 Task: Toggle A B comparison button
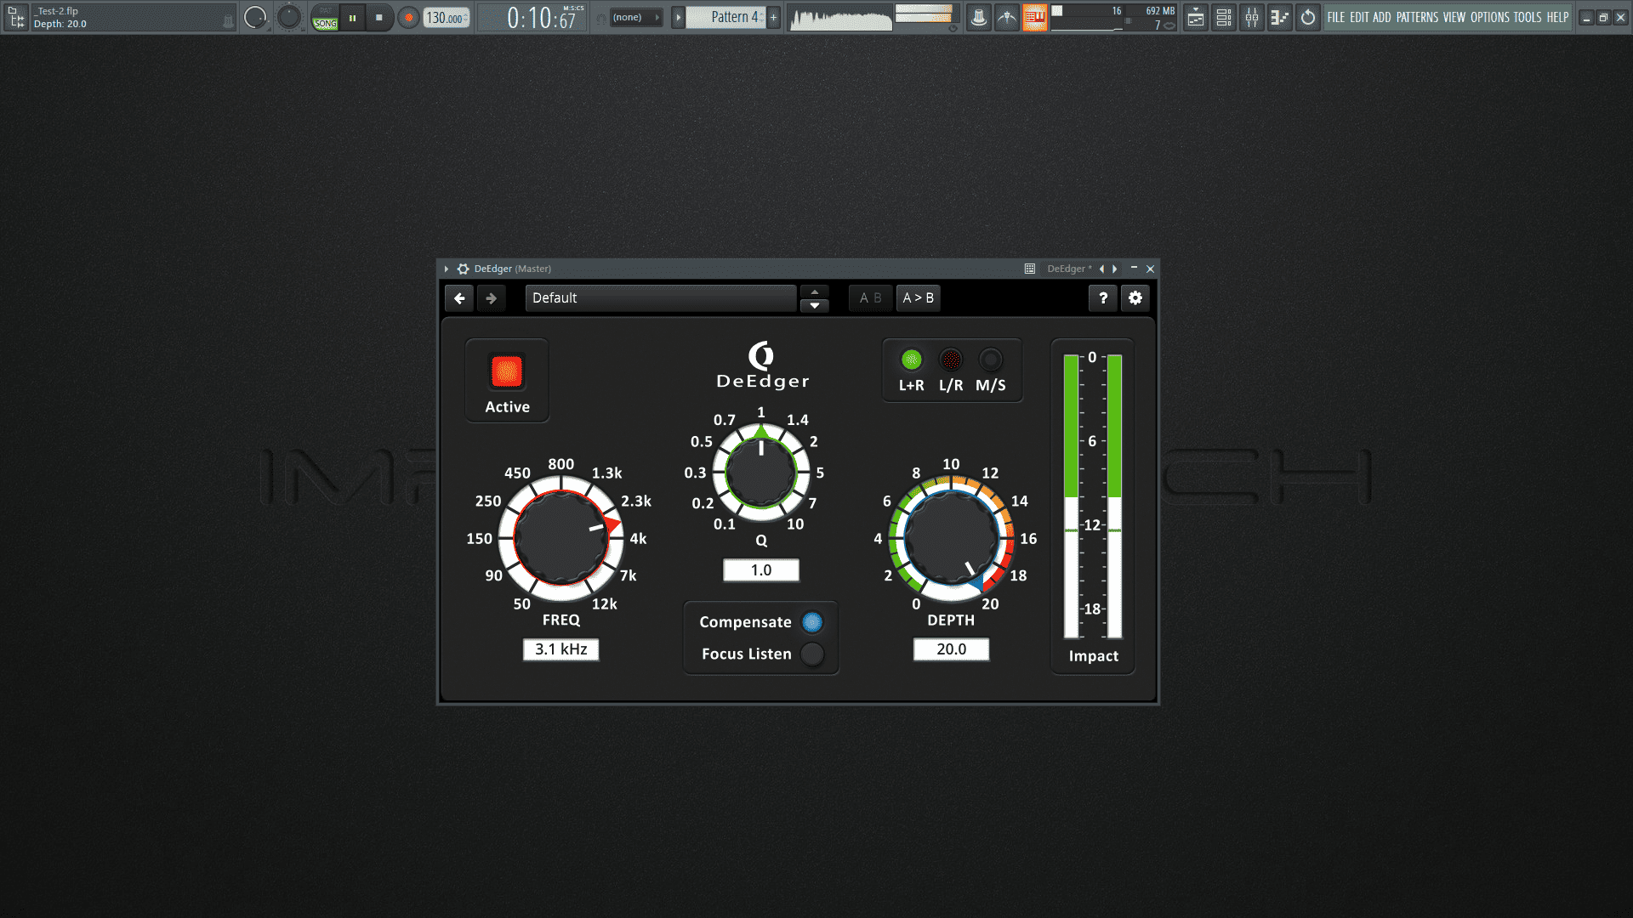pyautogui.click(x=870, y=298)
